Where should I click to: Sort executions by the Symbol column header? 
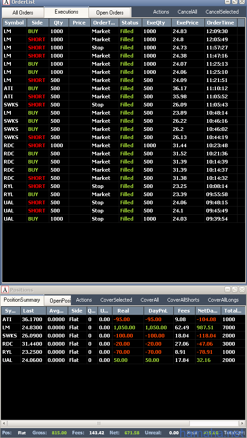coord(15,23)
